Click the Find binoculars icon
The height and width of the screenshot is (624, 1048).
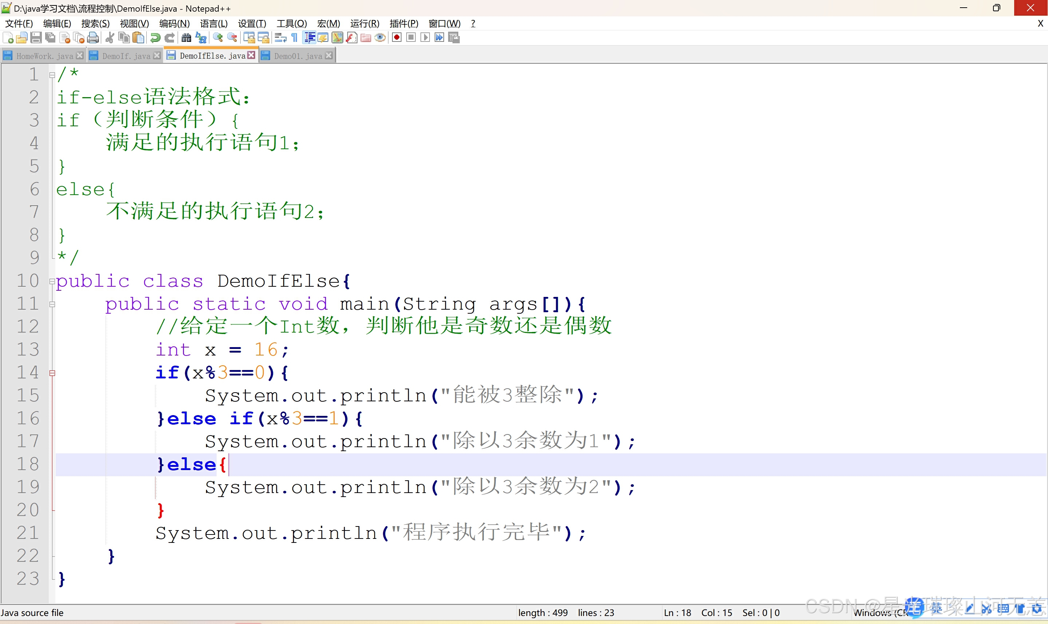[x=186, y=38]
